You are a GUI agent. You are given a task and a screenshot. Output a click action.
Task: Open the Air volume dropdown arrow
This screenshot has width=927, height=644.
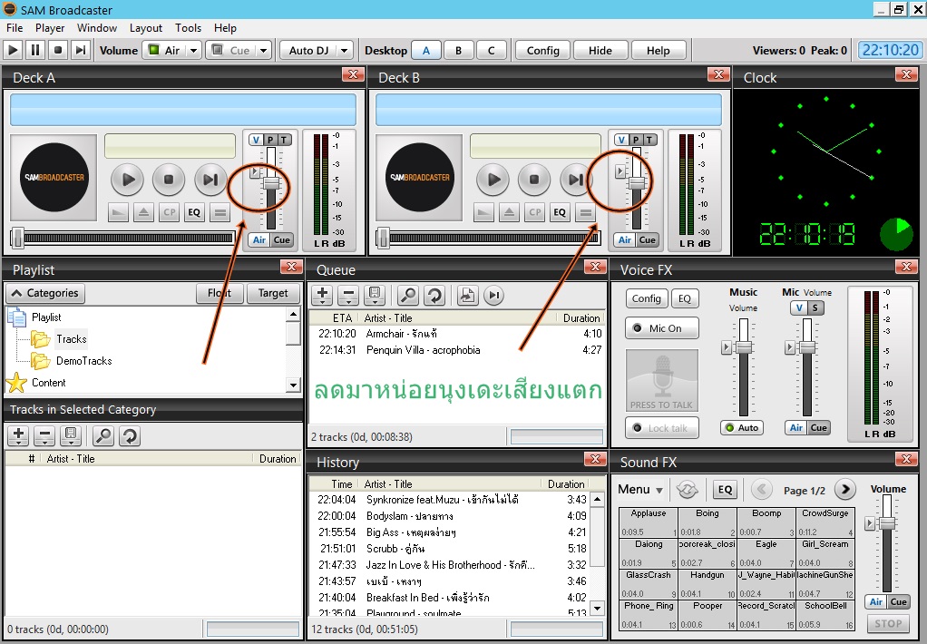click(194, 50)
